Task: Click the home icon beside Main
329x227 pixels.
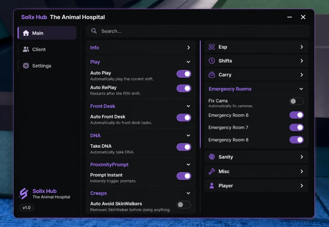Action: pyautogui.click(x=26, y=33)
